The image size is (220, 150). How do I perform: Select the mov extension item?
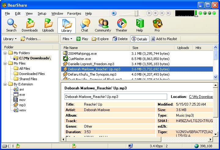pyautogui.click(x=22, y=100)
